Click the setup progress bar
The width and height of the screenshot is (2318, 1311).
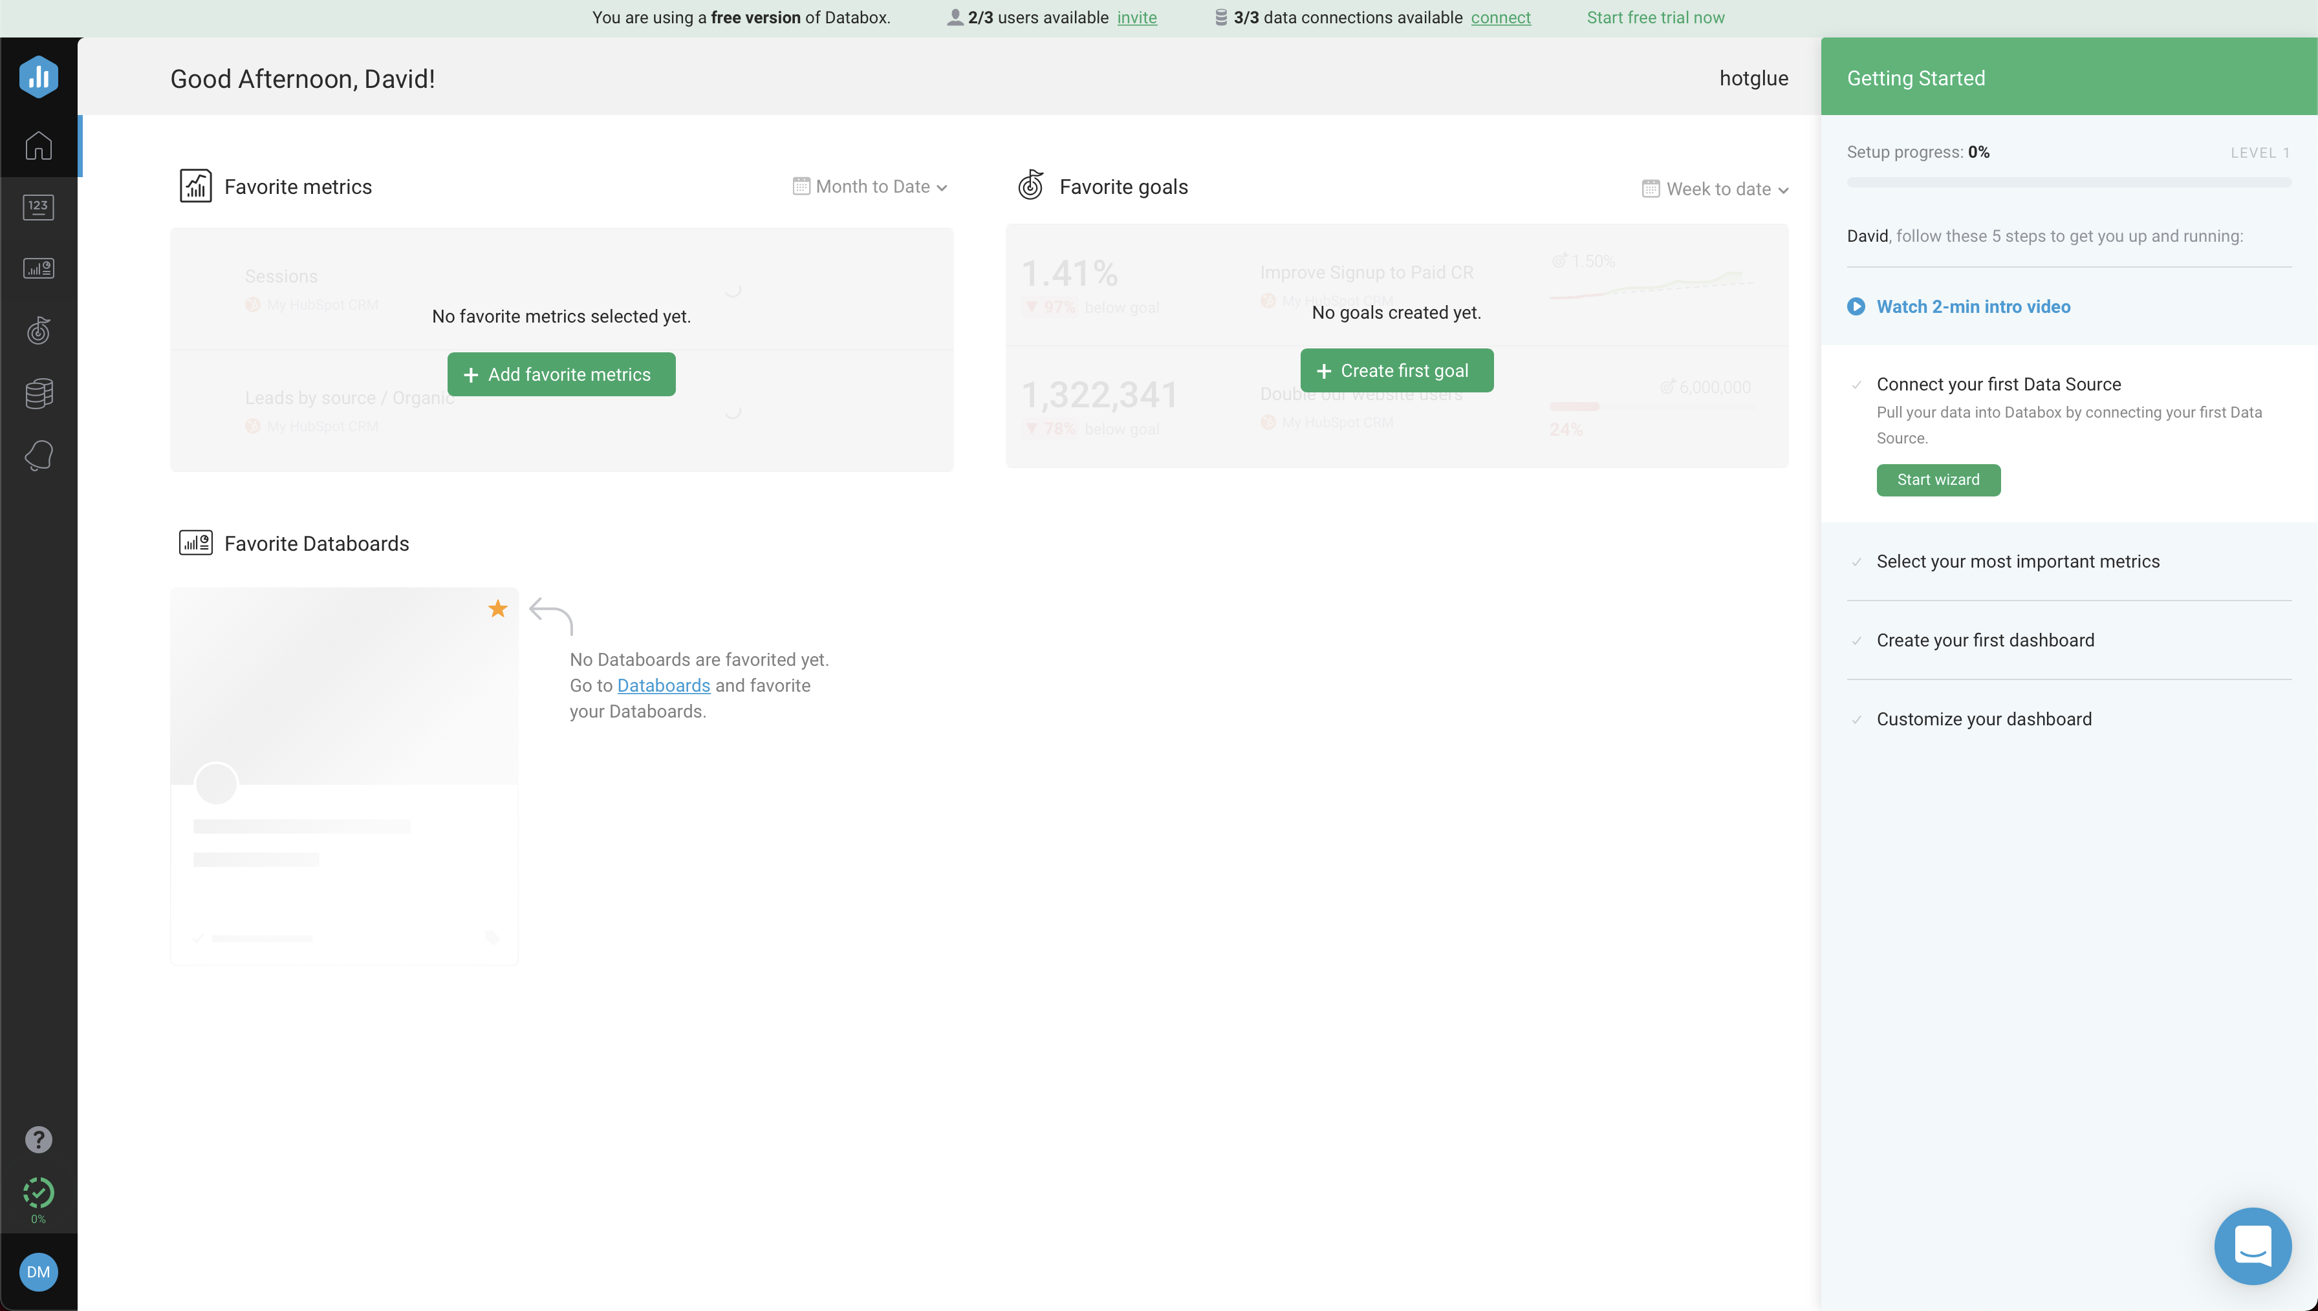(2070, 182)
